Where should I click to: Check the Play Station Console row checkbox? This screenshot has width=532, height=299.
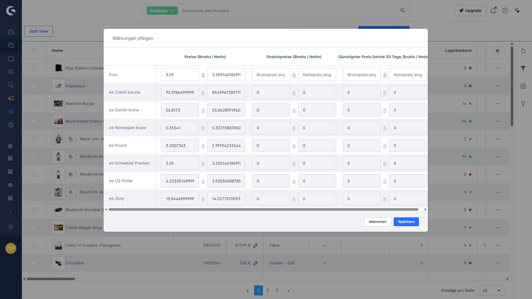34,68
